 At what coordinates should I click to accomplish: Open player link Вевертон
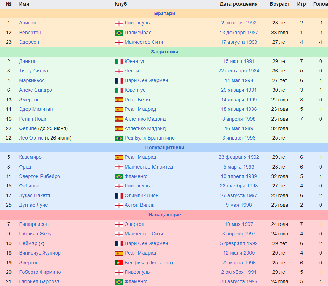tap(30, 33)
